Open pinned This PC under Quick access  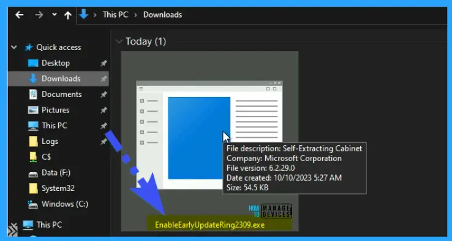click(x=54, y=126)
